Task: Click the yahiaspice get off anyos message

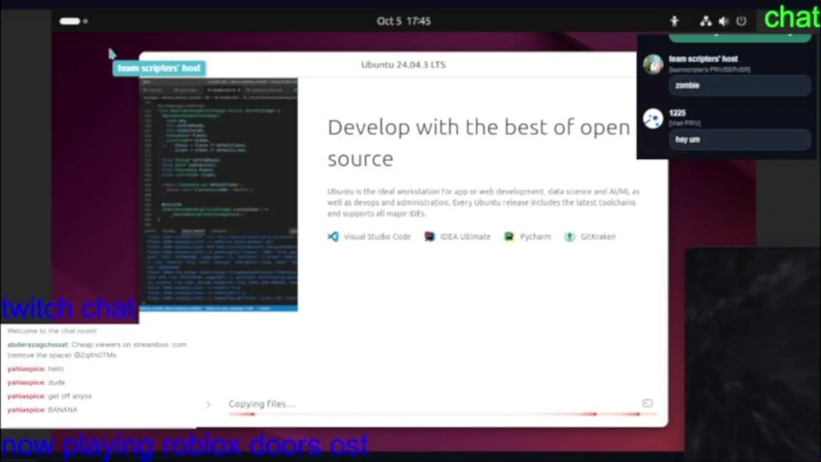Action: (x=49, y=396)
